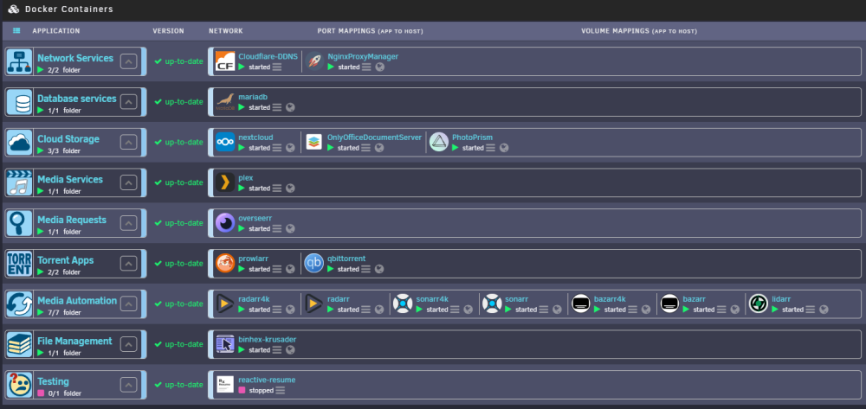Screen dimensions: 866x409
Task: Click the Docker Containers section header
Action: click(x=69, y=9)
